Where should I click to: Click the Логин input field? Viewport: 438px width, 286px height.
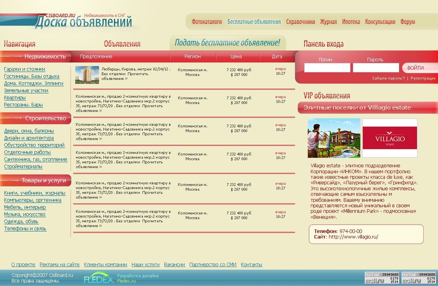click(x=327, y=68)
